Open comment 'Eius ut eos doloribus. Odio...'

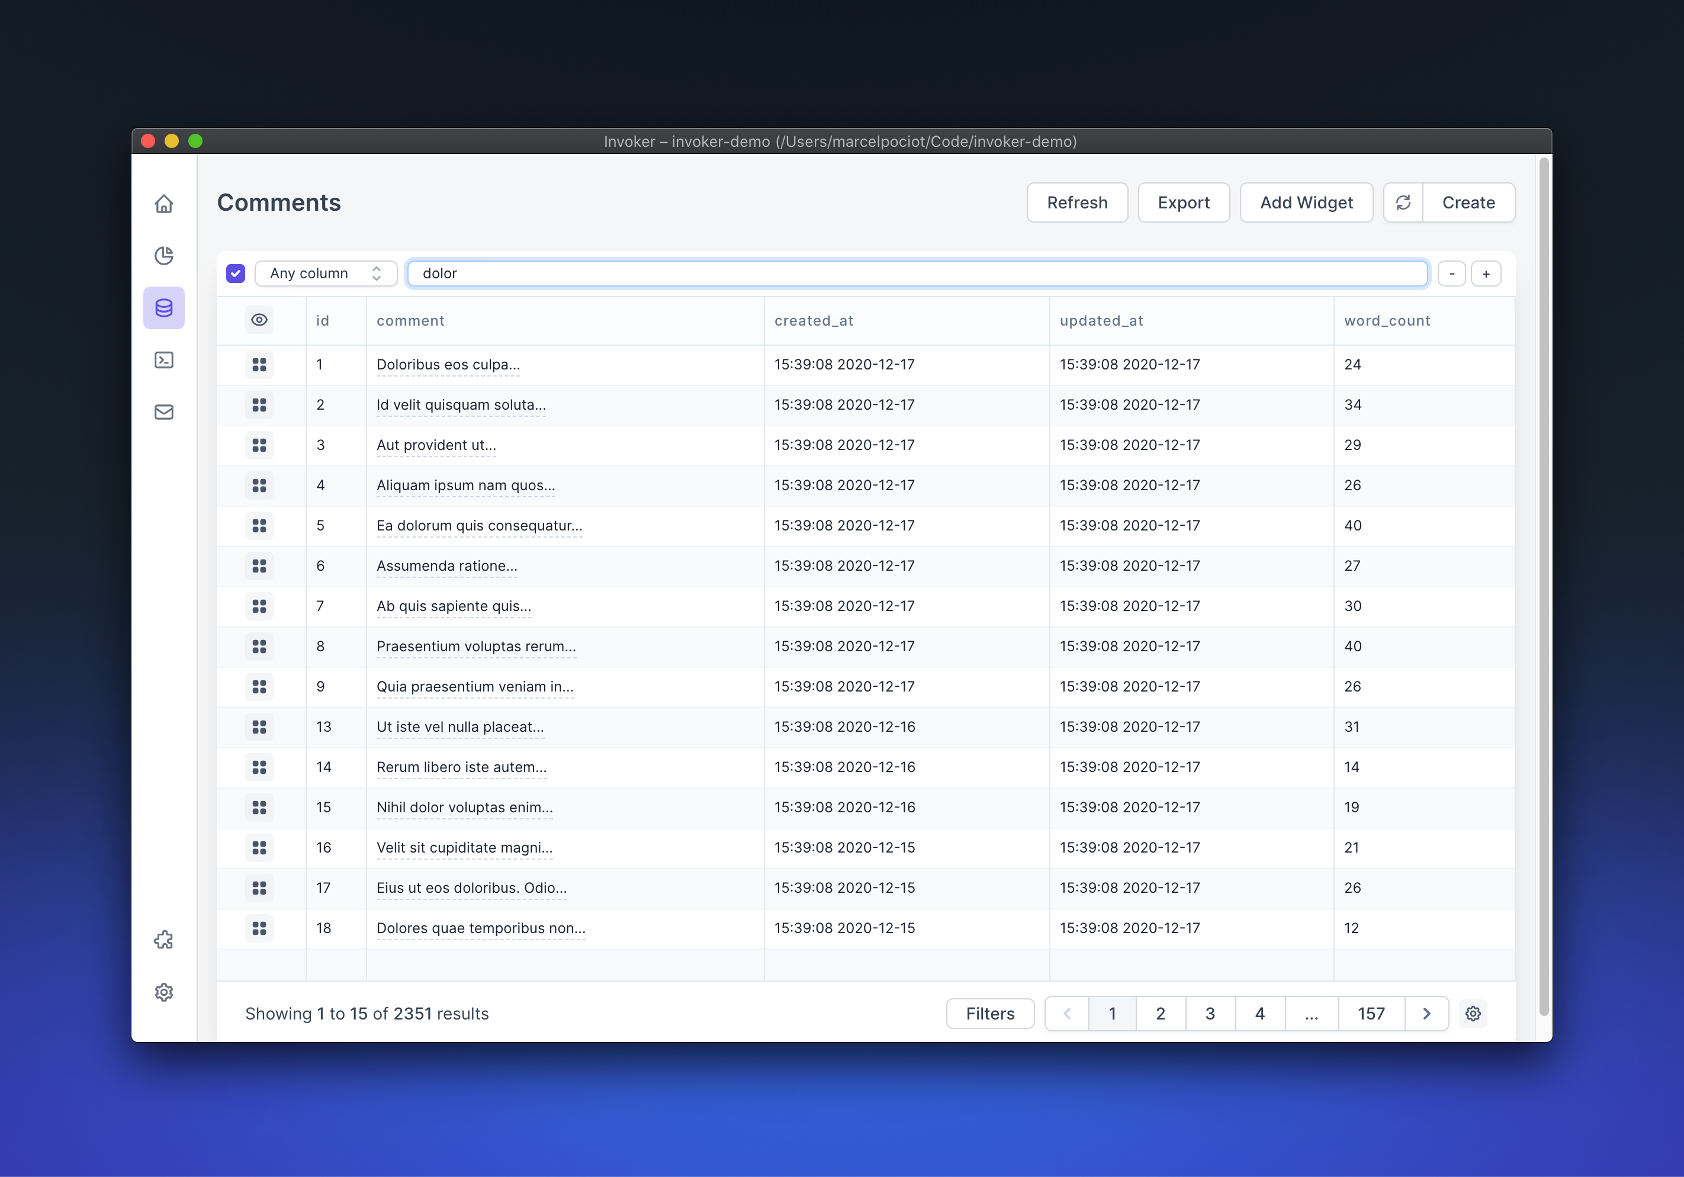pos(471,888)
